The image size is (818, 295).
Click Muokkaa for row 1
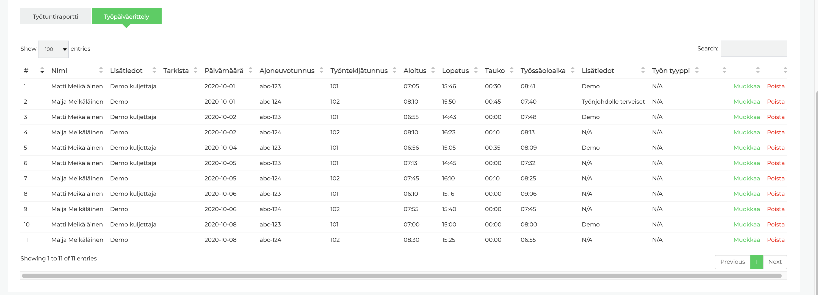click(747, 86)
